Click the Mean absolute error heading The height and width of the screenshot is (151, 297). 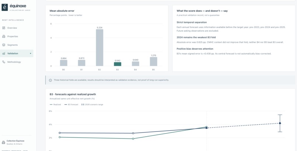(x=62, y=11)
